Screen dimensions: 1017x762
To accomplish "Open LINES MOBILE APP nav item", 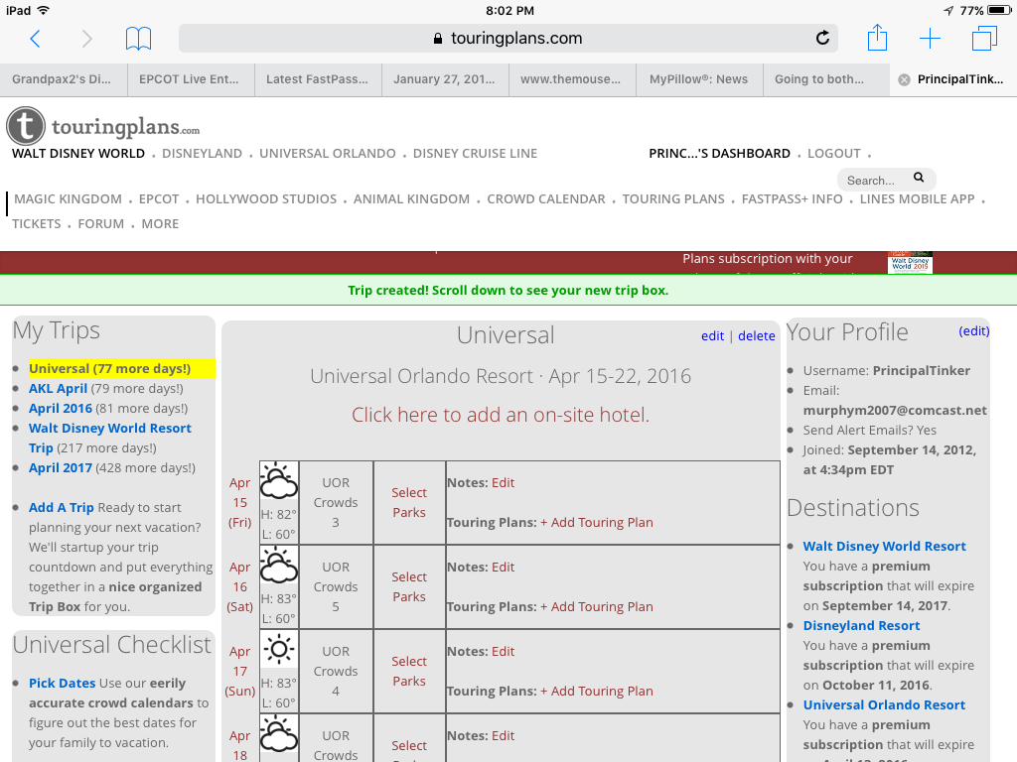I will tap(917, 198).
